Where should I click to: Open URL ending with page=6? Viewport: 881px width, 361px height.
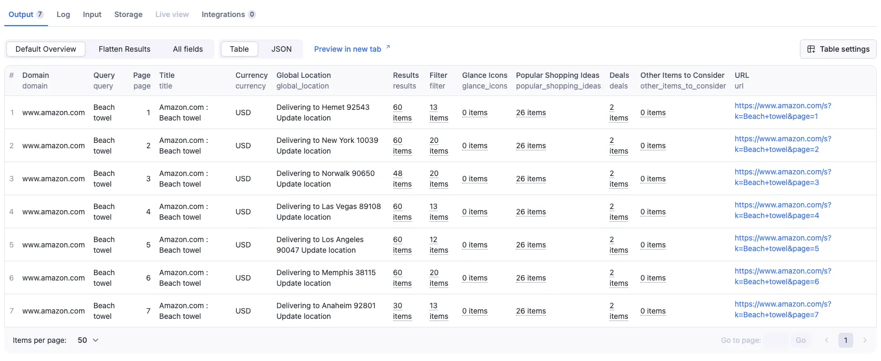point(783,276)
